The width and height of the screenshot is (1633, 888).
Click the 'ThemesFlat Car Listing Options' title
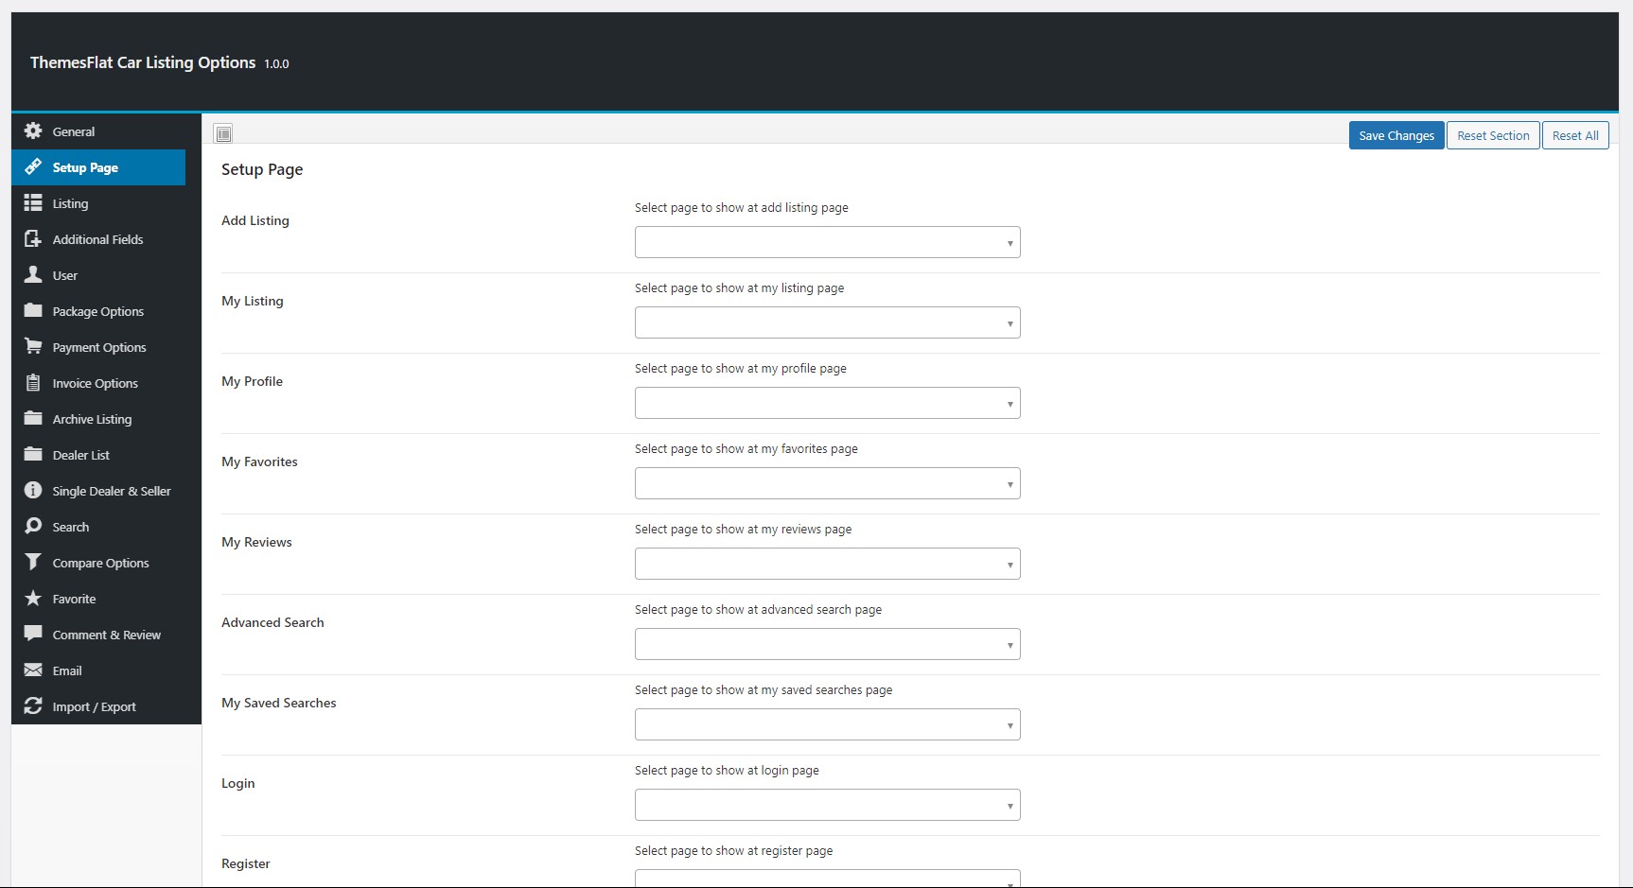(143, 62)
